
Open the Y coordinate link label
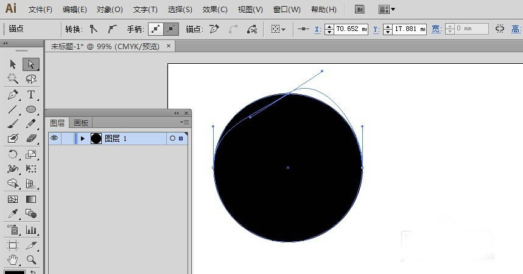click(376, 29)
